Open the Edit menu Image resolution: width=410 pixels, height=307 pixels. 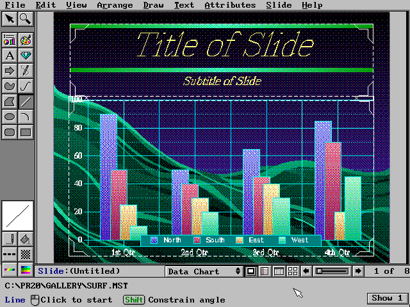tap(45, 5)
